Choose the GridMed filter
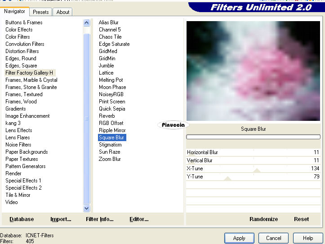Screen dimensions: 325x244 click(x=108, y=51)
